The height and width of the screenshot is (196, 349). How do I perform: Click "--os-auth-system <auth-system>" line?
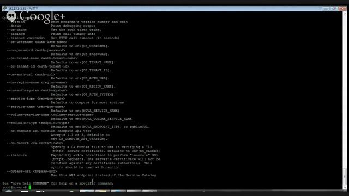(37, 90)
